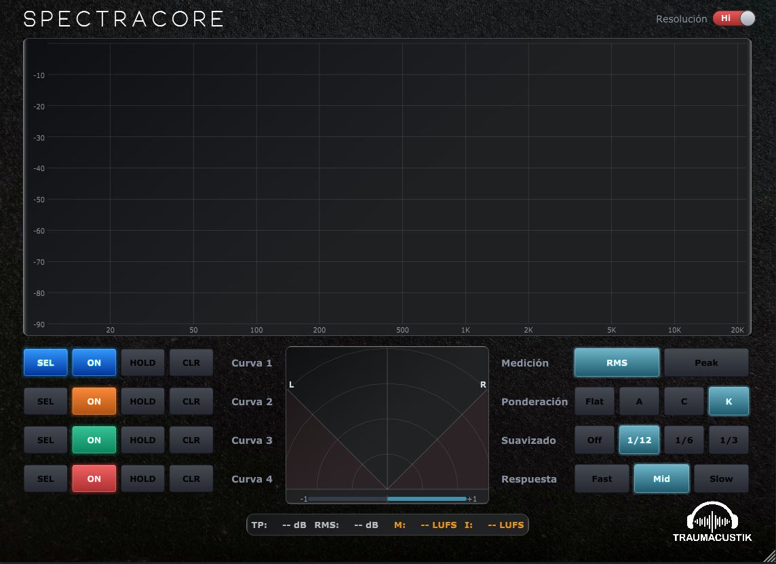Select Curva 2 with its SEL button

click(x=45, y=401)
